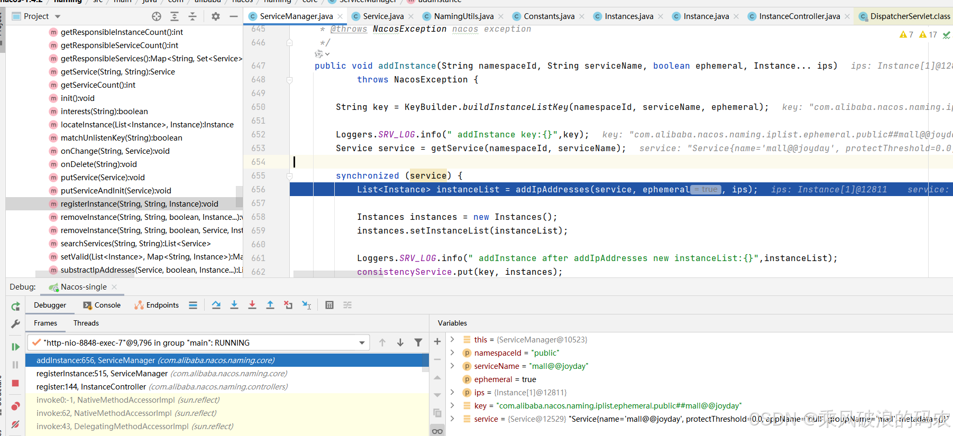This screenshot has height=436, width=953.
Task: Resume program with green play icon
Action: tap(15, 347)
